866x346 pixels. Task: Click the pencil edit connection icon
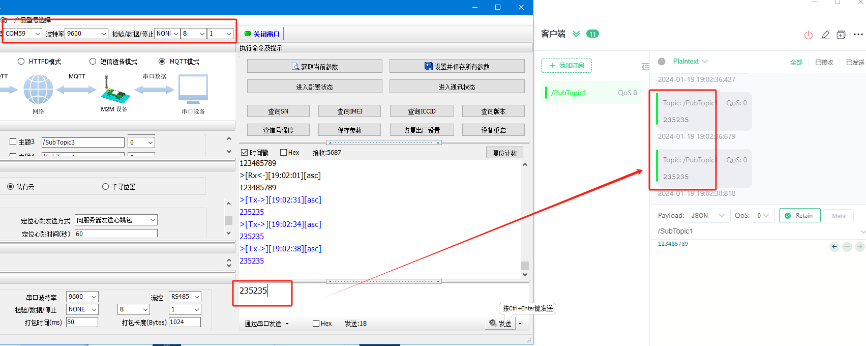[x=825, y=35]
